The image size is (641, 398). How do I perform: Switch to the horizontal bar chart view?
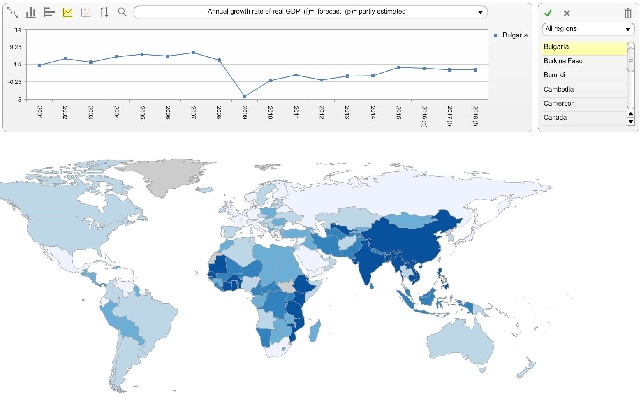click(x=49, y=12)
